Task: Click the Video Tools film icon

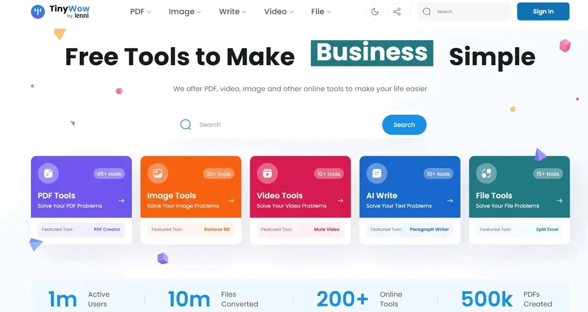Action: pos(267,174)
